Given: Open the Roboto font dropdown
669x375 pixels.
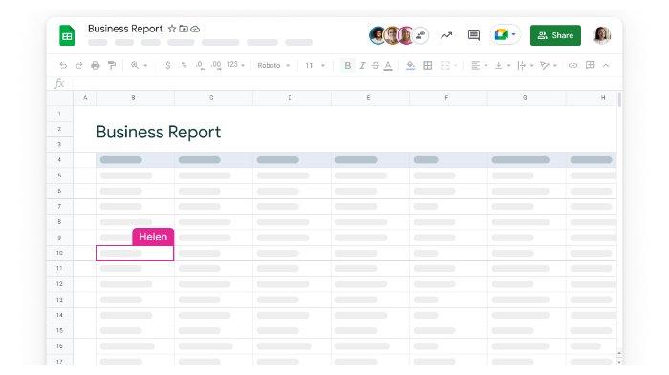Looking at the screenshot, I should click(x=273, y=65).
